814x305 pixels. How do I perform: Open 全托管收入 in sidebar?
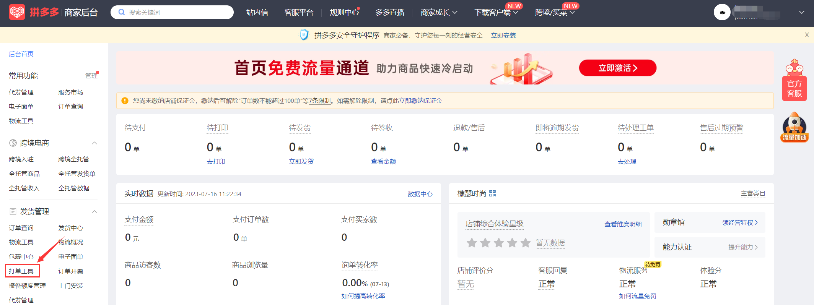(x=24, y=188)
